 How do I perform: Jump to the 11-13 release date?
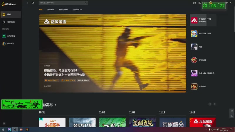(162, 112)
